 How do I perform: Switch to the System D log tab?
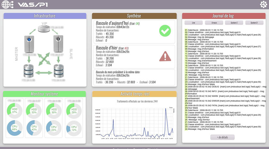click(x=254, y=23)
